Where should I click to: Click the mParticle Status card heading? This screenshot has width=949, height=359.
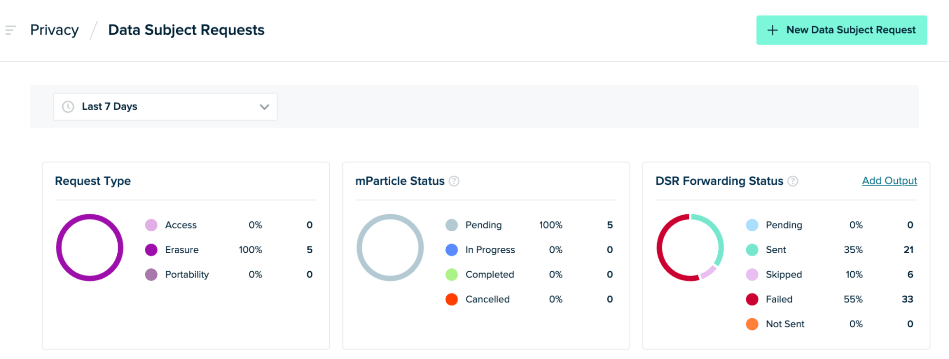click(400, 181)
